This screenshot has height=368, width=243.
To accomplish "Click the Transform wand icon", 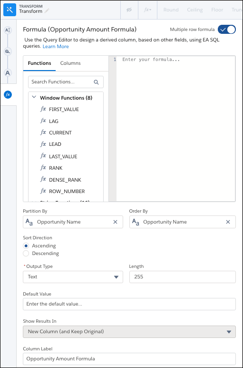I will (10, 10).
